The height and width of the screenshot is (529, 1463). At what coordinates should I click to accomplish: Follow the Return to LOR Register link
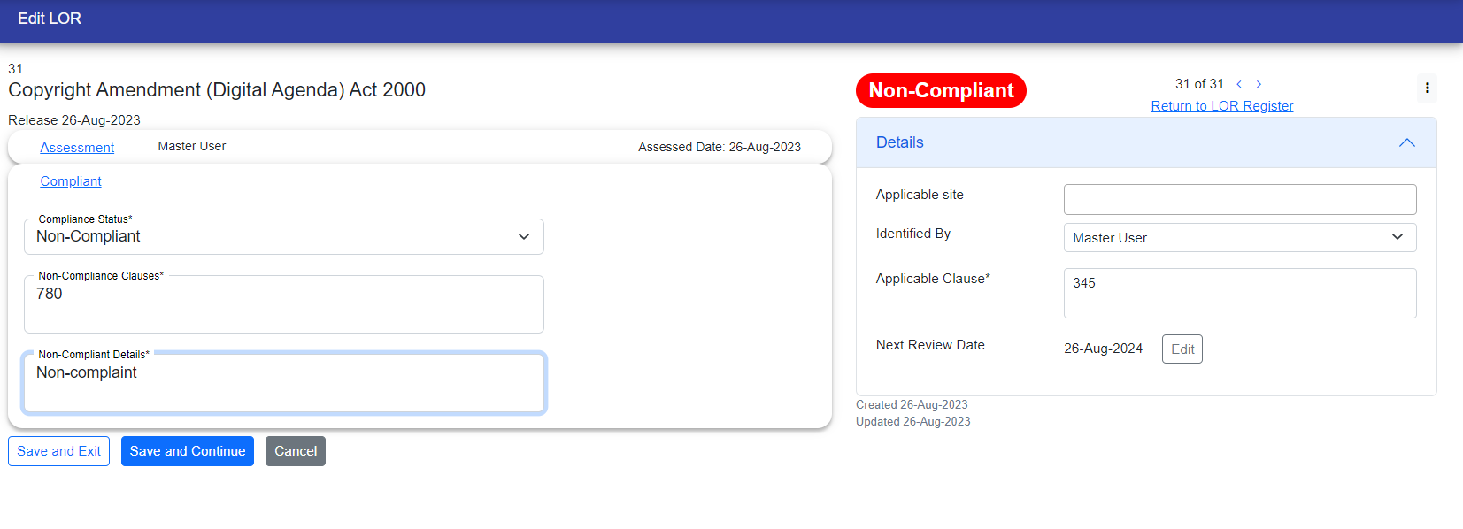click(1221, 106)
